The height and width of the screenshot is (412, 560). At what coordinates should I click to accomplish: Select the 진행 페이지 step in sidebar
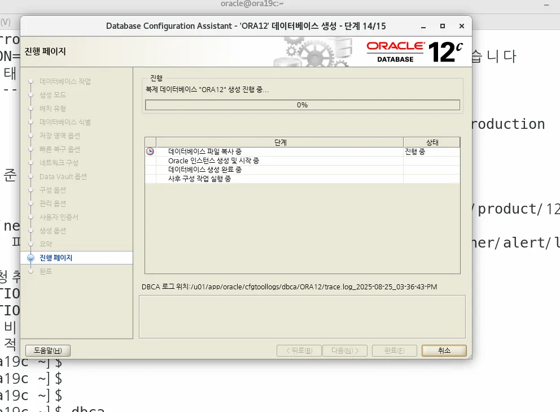pyautogui.click(x=56, y=258)
